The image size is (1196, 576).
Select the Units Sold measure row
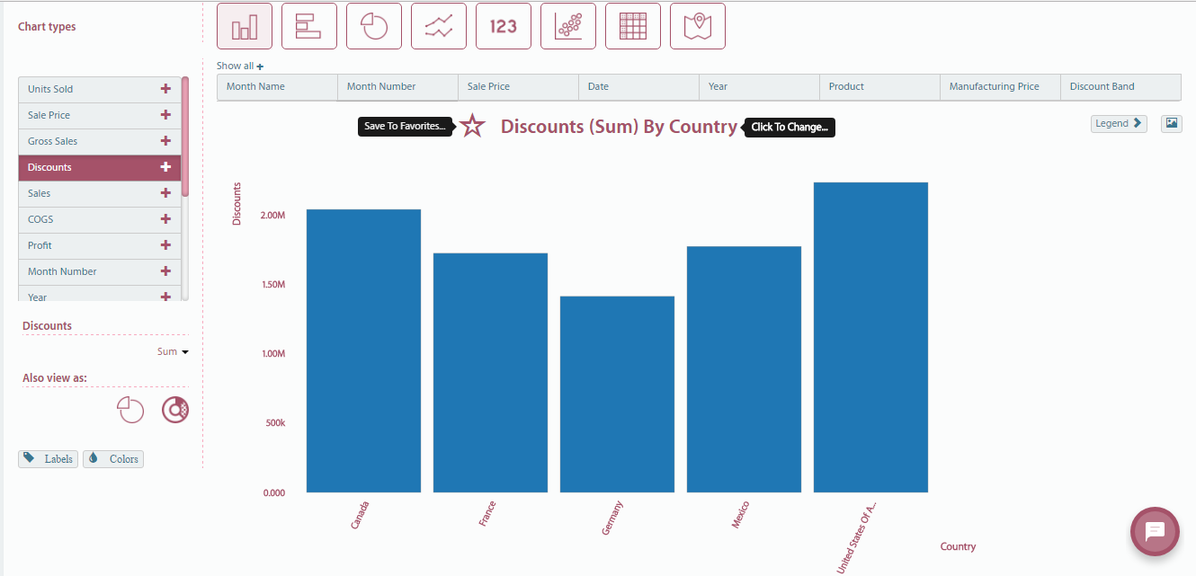click(x=100, y=89)
